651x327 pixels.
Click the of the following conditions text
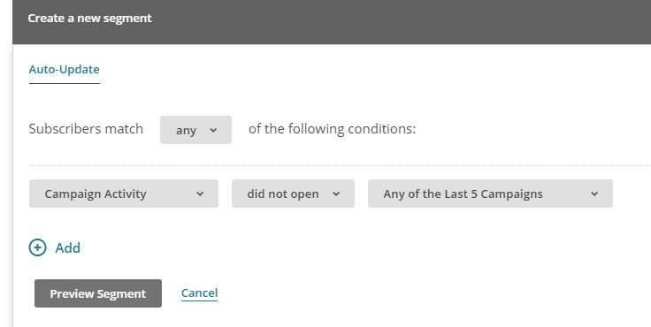click(x=333, y=129)
